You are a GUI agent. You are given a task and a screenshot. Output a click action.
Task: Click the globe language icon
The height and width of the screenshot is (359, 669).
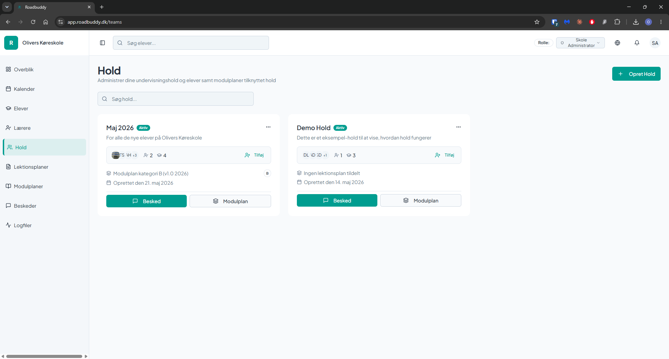pos(617,43)
